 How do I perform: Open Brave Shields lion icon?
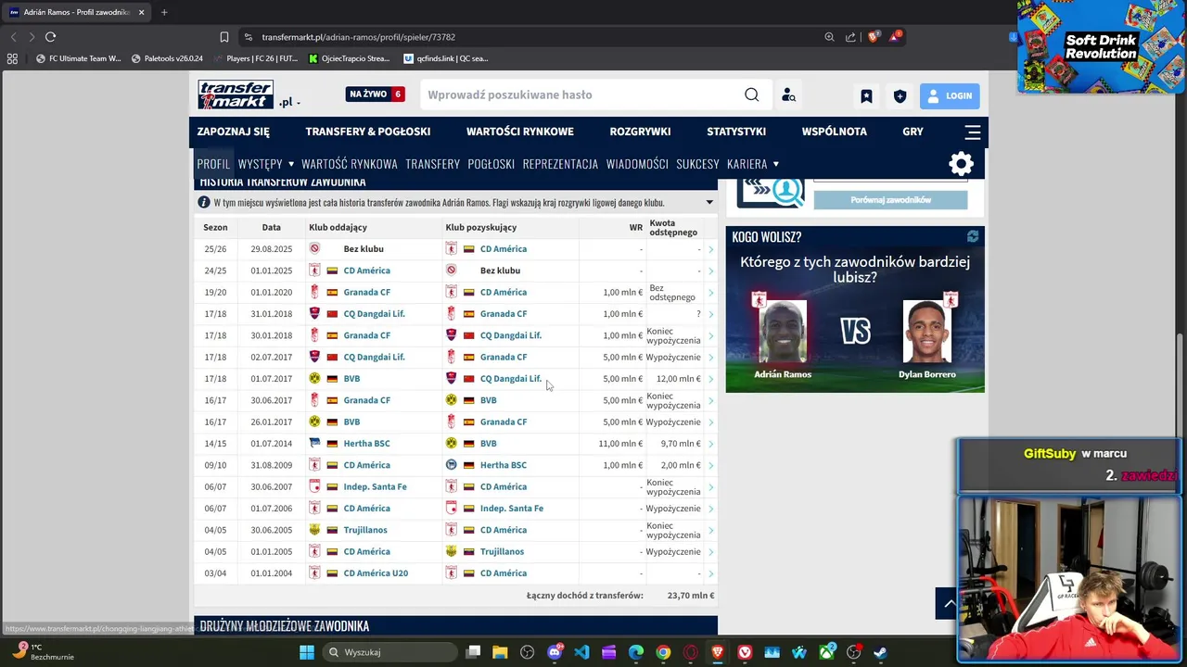pyautogui.click(x=873, y=37)
